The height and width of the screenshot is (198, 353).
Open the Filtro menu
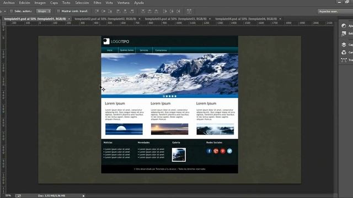point(97,3)
